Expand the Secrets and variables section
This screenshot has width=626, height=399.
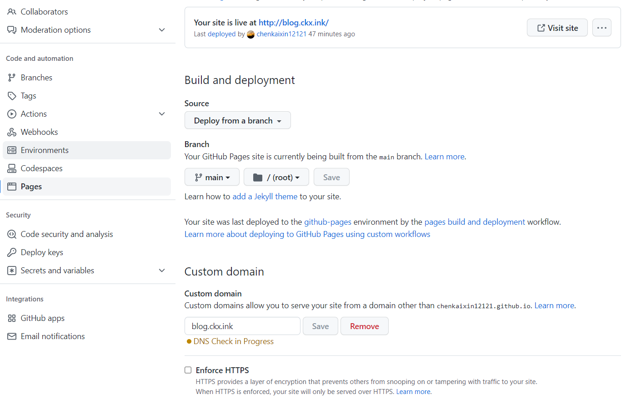point(161,271)
